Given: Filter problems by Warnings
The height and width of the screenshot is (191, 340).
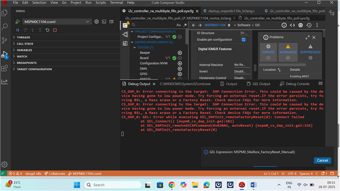Looking at the screenshot, I should [x=288, y=52].
